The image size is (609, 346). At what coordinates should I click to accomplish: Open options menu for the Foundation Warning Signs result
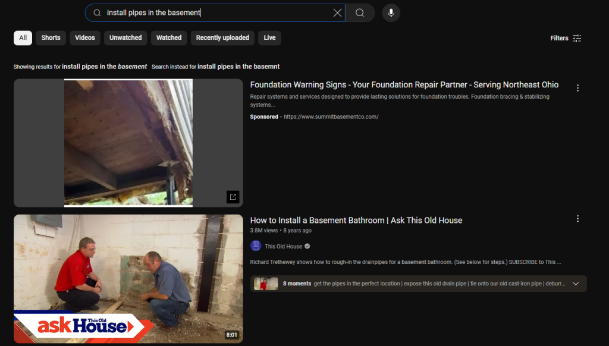coord(577,87)
